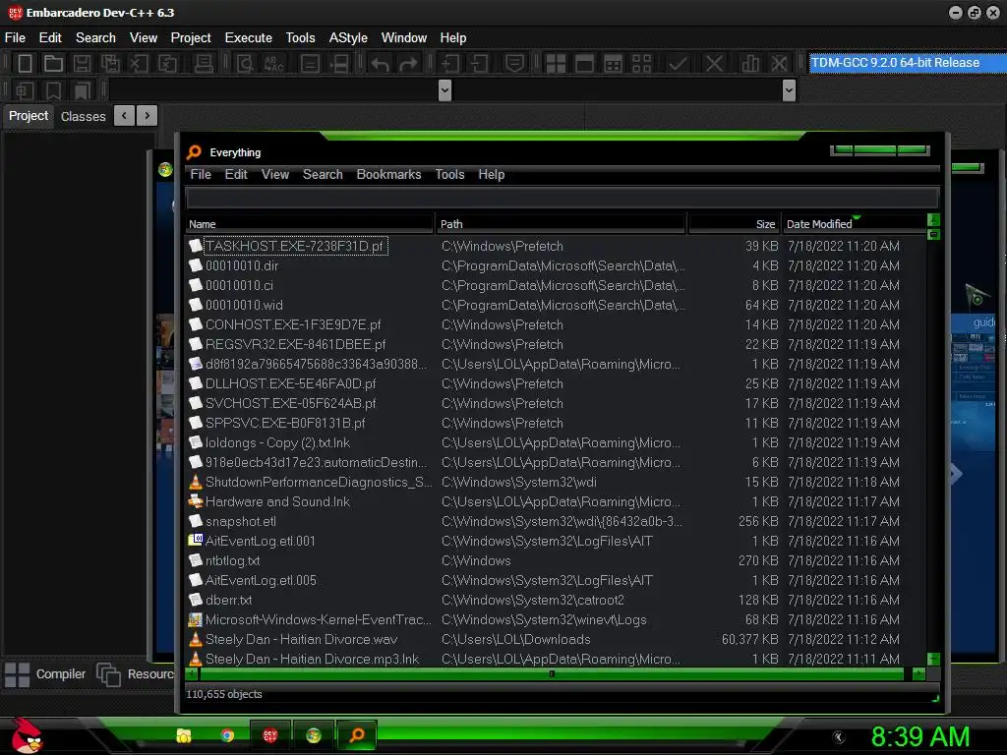This screenshot has width=1007, height=755.
Task: Click the Find magnifier icon in toolbar
Action: point(245,63)
